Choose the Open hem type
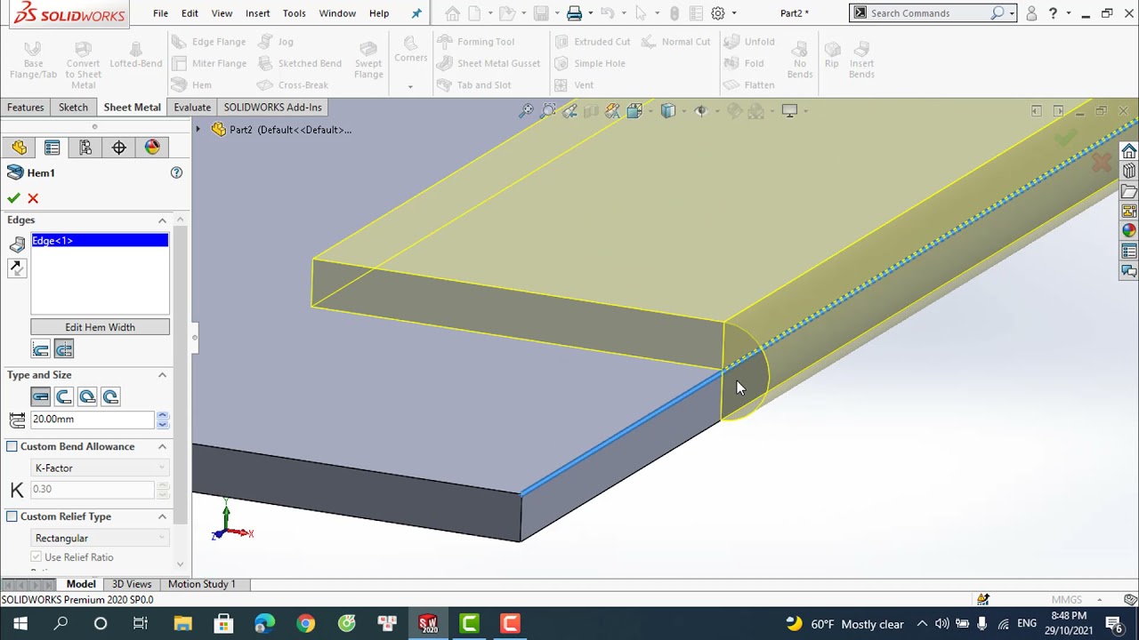Screen dimensions: 1139x640 click(x=63, y=396)
